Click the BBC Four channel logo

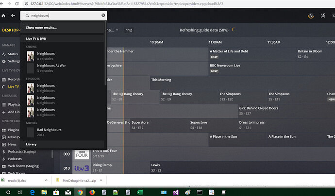pyautogui.click(x=82, y=154)
